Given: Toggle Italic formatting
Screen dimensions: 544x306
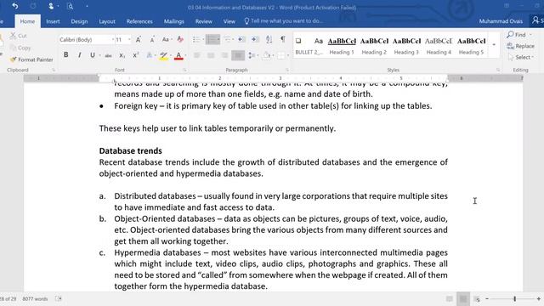Looking at the screenshot, I should point(79,54).
